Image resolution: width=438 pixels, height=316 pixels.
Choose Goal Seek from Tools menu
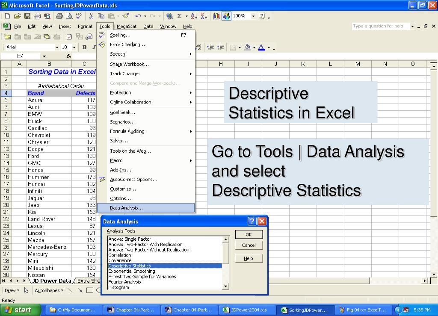point(146,112)
